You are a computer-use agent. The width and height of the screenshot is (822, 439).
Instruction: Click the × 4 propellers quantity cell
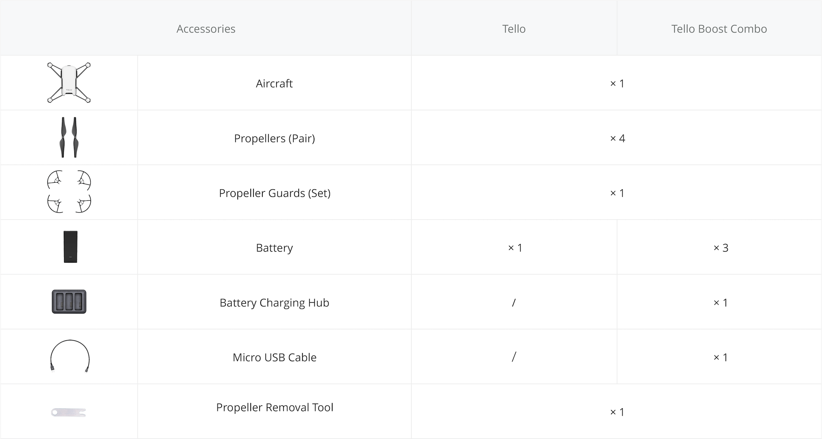618,138
